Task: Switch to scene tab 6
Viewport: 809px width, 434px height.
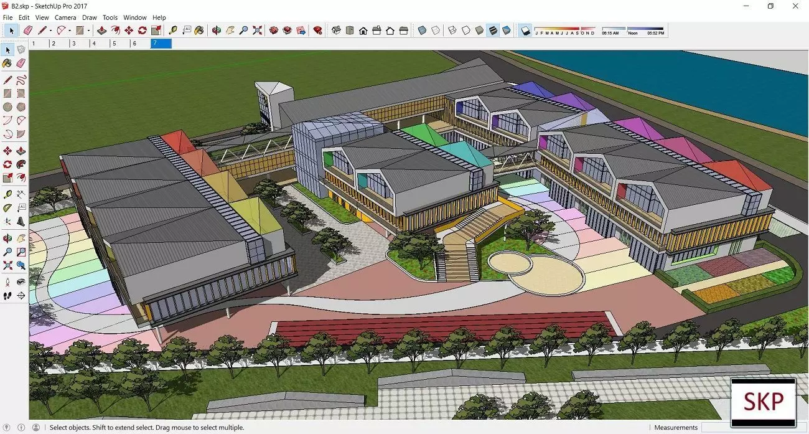Action: (141, 44)
